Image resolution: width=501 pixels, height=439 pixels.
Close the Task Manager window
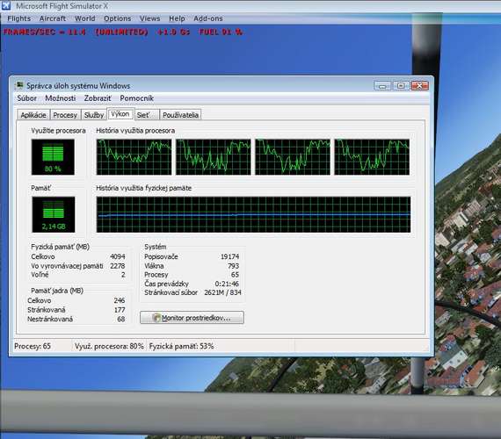tap(419, 85)
